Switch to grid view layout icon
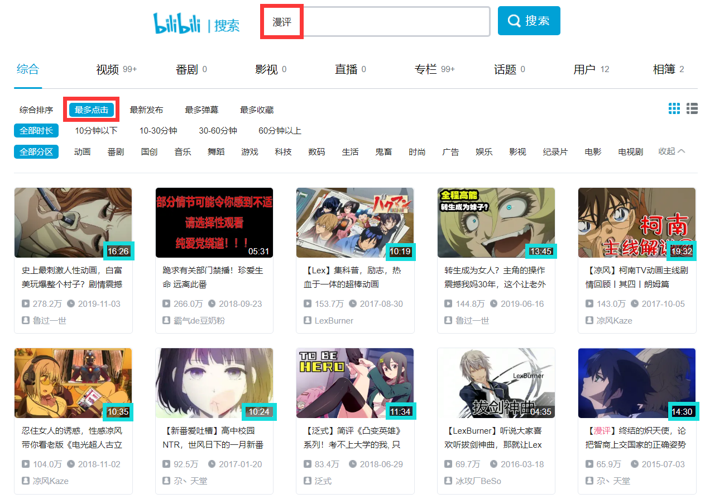Image resolution: width=705 pixels, height=503 pixels. [674, 108]
